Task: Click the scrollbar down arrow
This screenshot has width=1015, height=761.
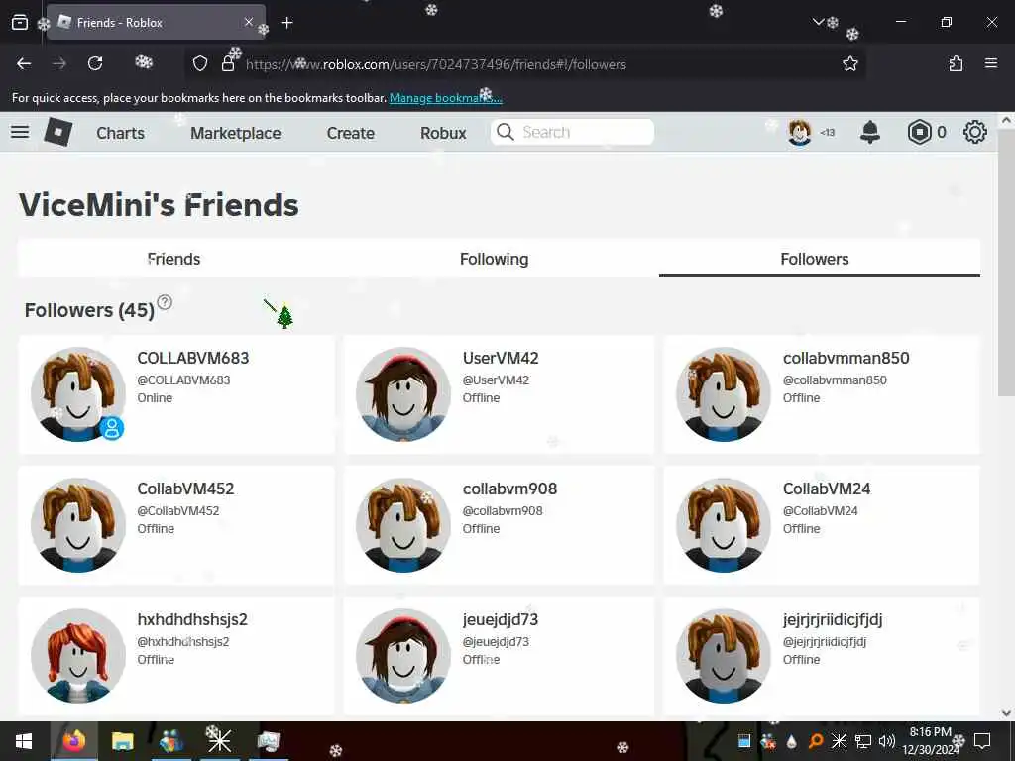Action: click(1005, 712)
